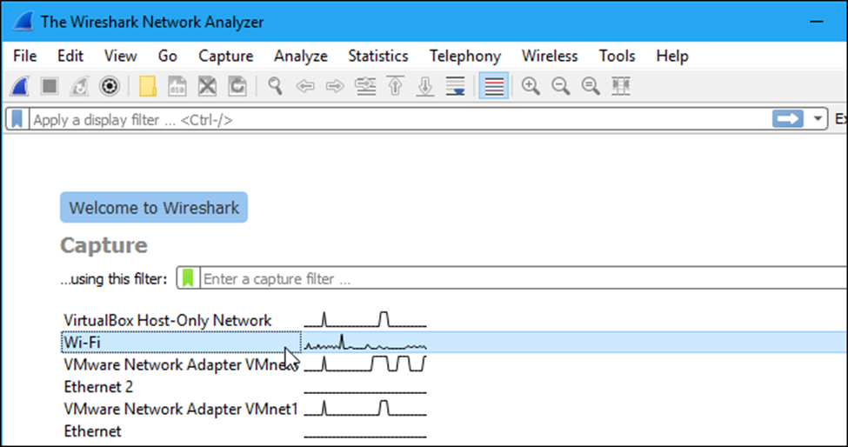Find a packet magnifier icon
This screenshot has width=848, height=447.
click(276, 86)
